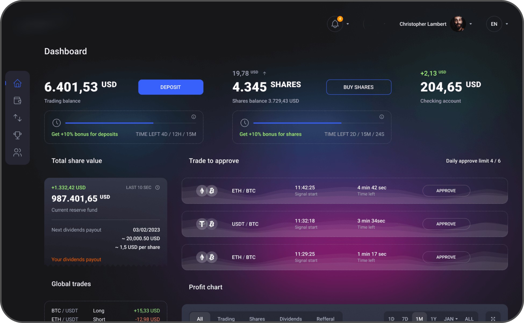The image size is (524, 323).
Task: Open the Trophy sidebar icon
Action: 17,135
